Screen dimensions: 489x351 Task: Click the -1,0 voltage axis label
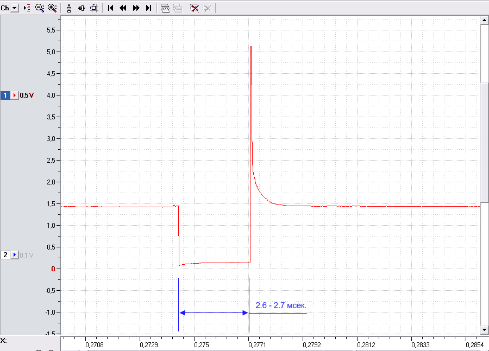51,312
